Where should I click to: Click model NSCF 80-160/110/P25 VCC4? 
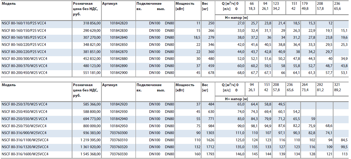point(24,23)
